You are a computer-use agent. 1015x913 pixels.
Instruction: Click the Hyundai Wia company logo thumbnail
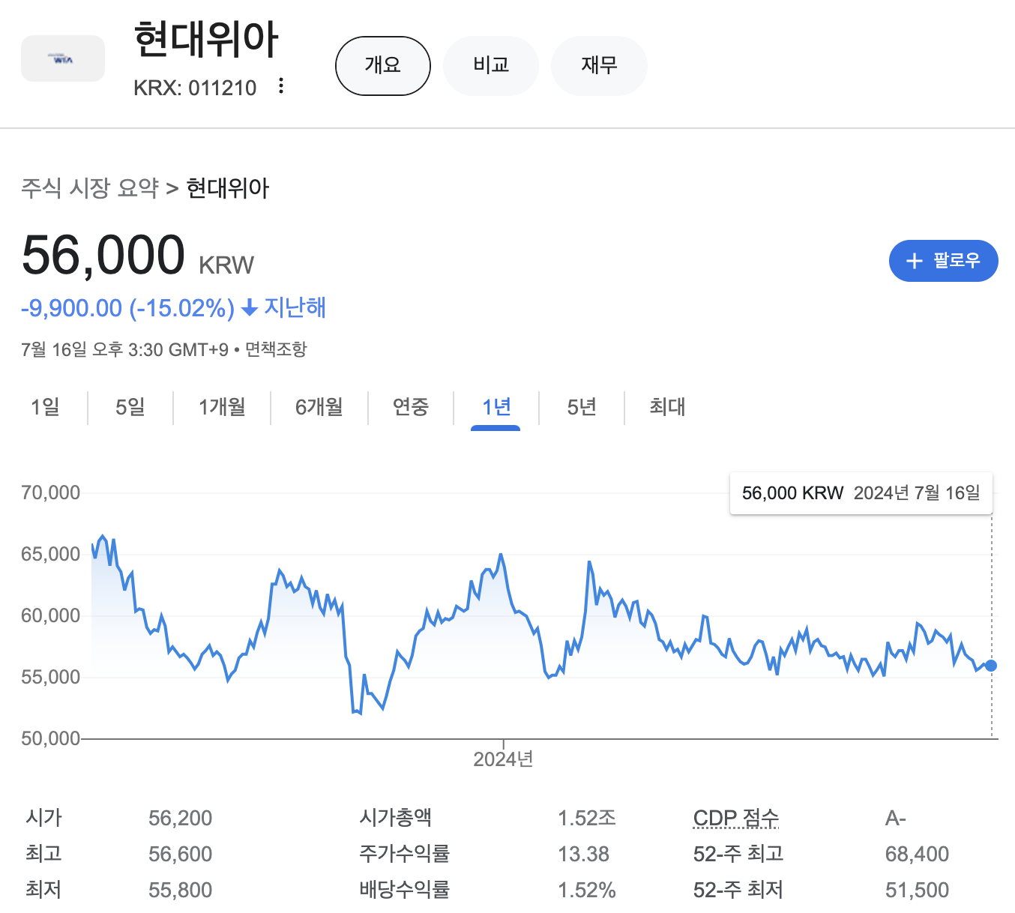pyautogui.click(x=63, y=58)
